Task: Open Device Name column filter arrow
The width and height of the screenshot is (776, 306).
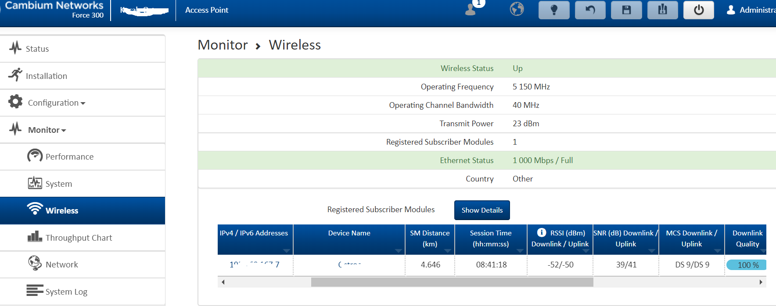Action: [398, 251]
